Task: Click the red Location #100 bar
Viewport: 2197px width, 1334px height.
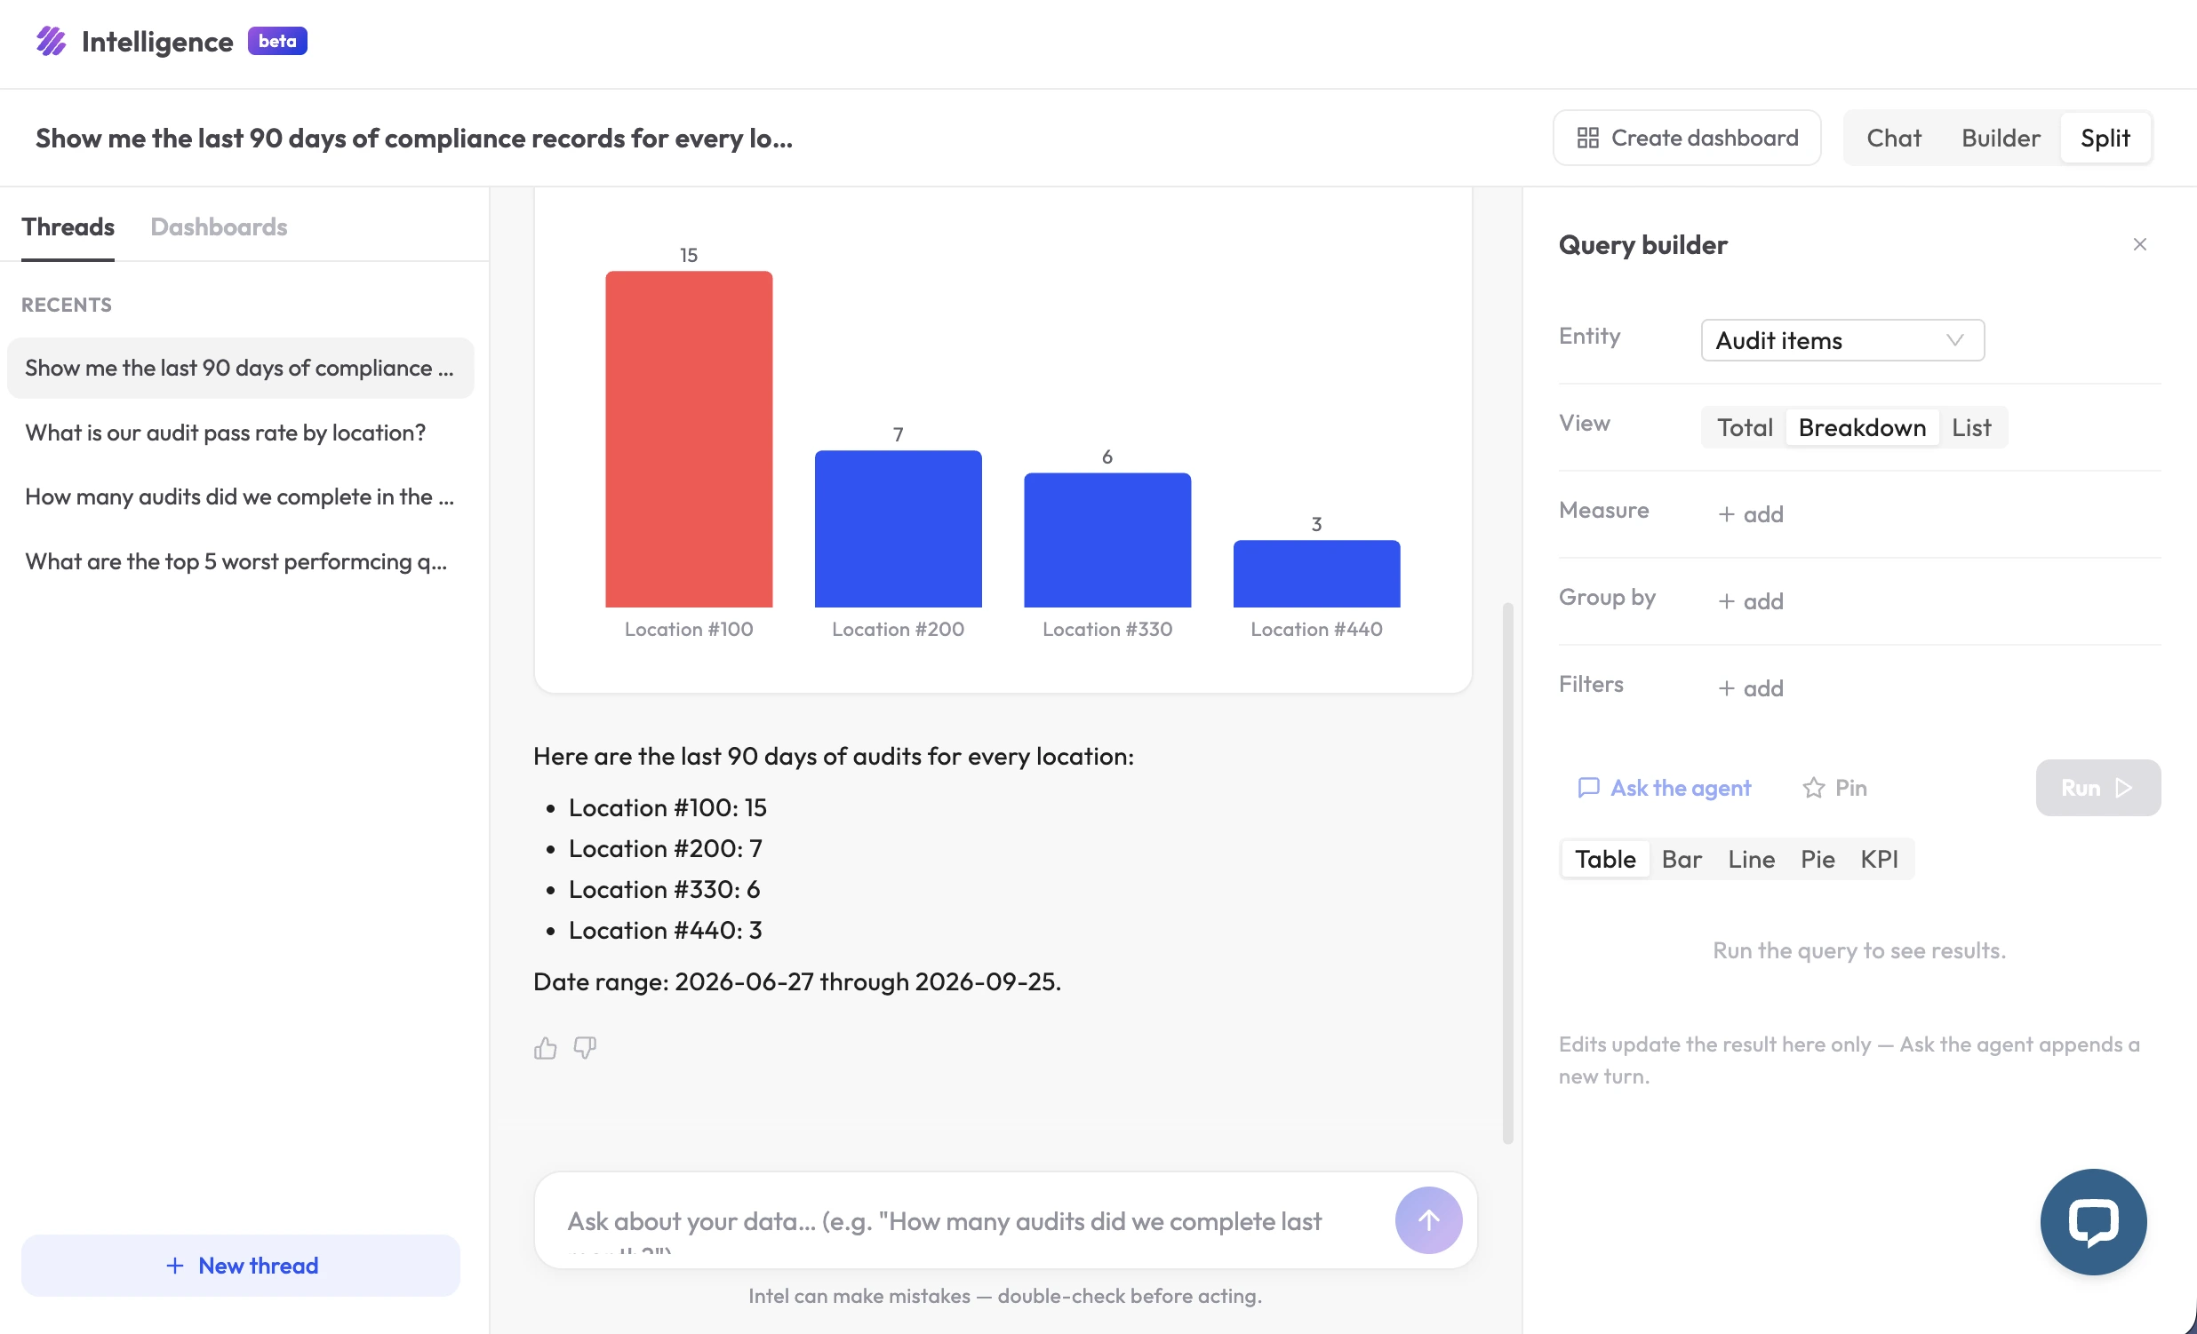Action: click(x=689, y=440)
